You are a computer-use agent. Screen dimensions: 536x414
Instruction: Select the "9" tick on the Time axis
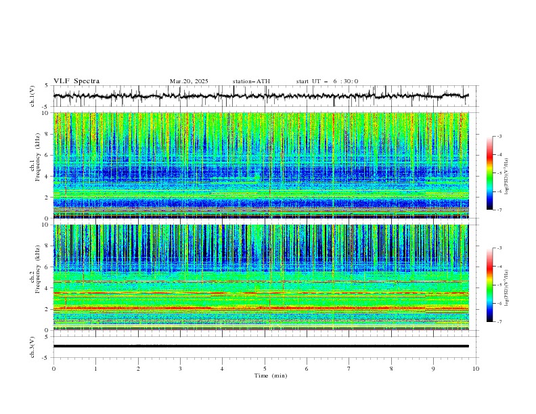click(x=433, y=369)
